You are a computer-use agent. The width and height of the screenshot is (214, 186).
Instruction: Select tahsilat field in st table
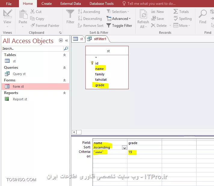pos(101,80)
